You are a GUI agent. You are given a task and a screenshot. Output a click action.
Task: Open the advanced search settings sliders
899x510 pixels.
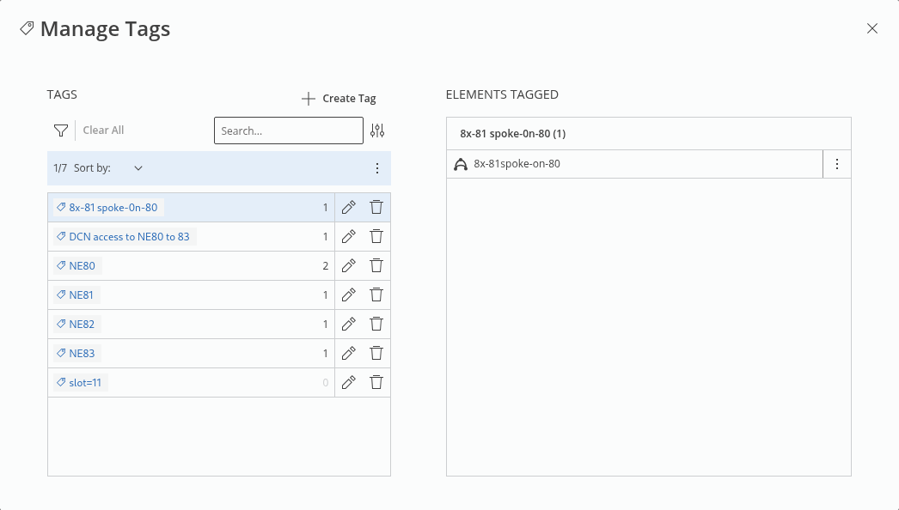click(377, 131)
